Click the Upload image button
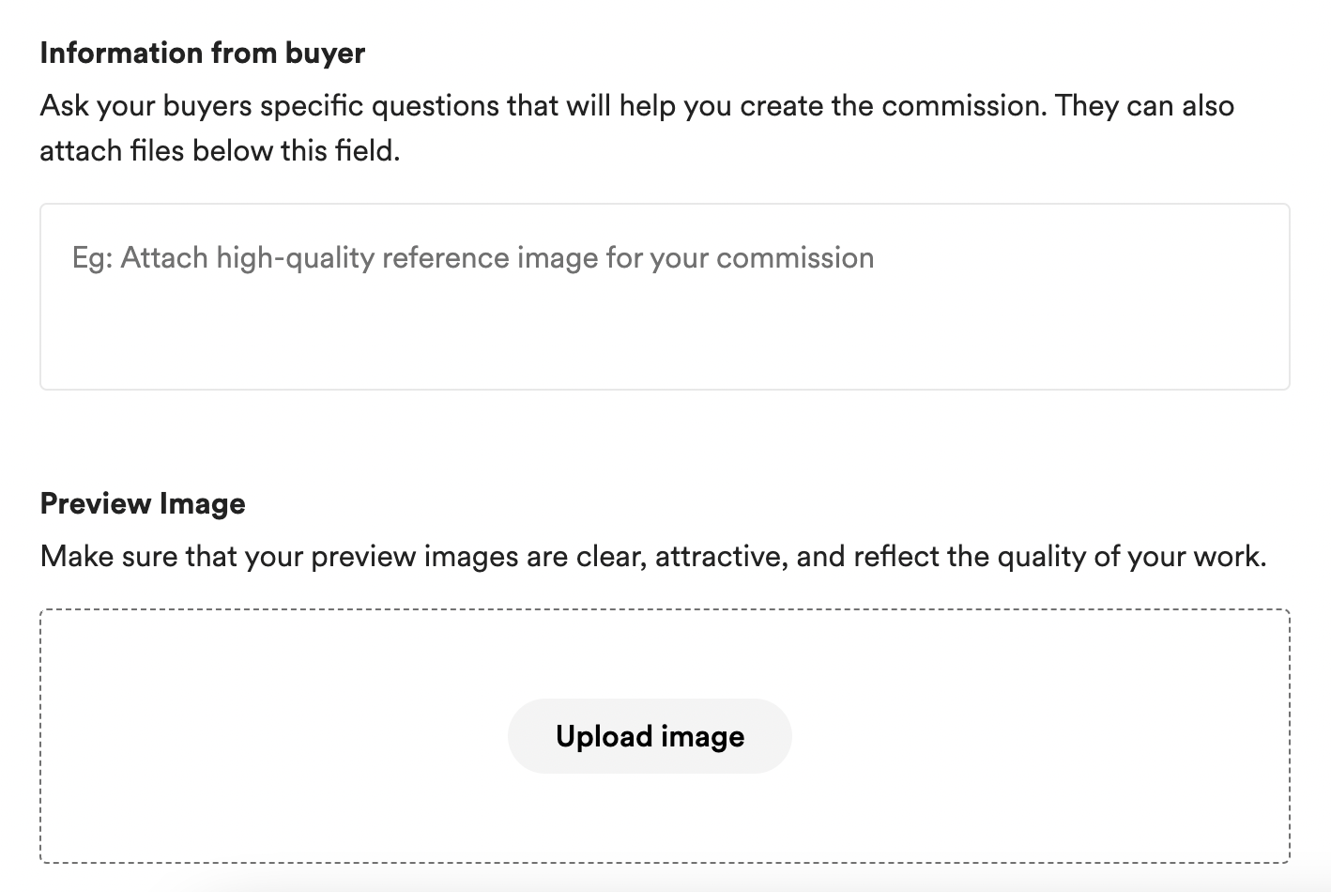This screenshot has width=1331, height=892. (x=650, y=736)
